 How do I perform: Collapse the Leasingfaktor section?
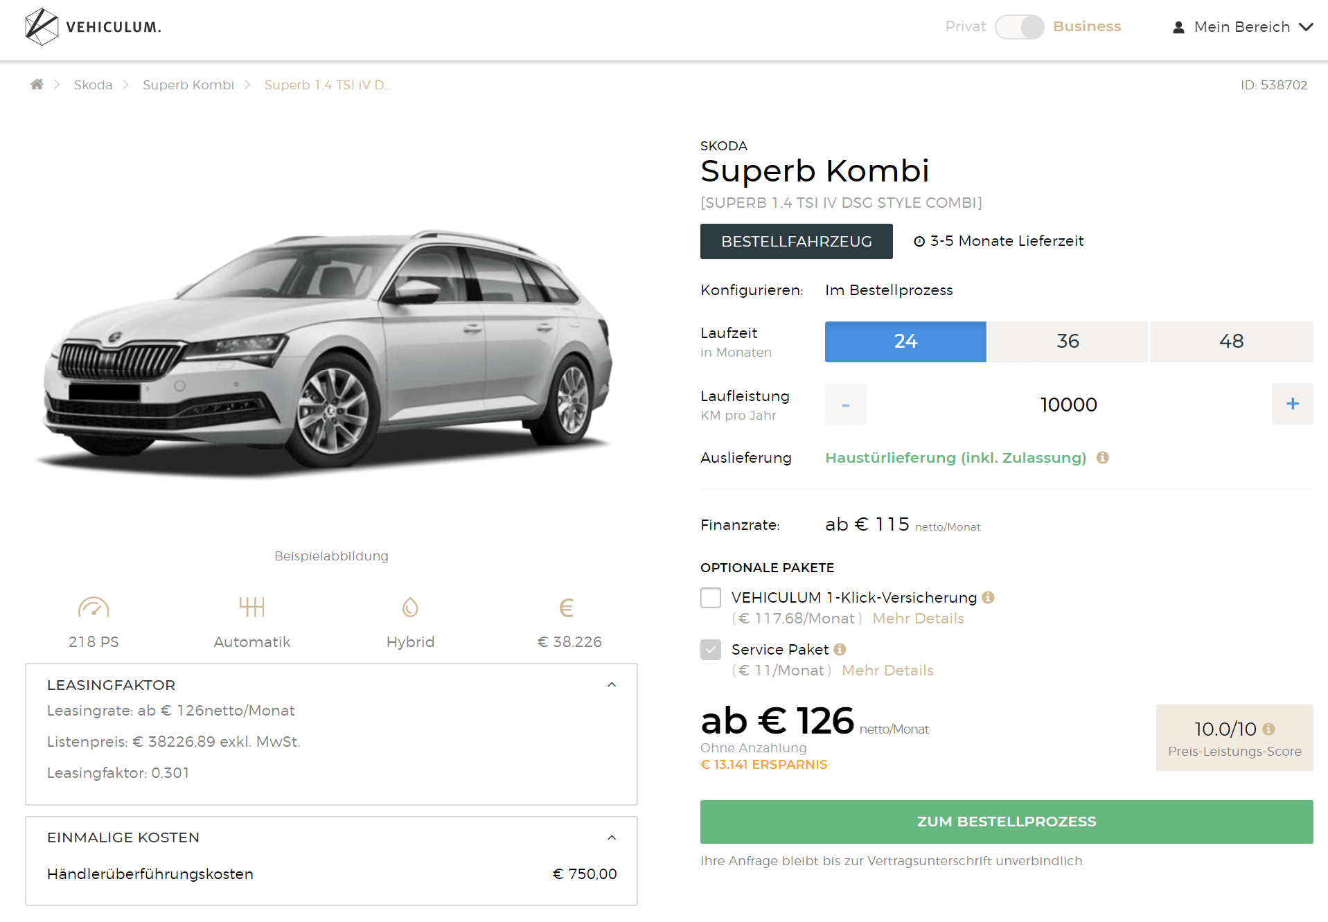612,684
